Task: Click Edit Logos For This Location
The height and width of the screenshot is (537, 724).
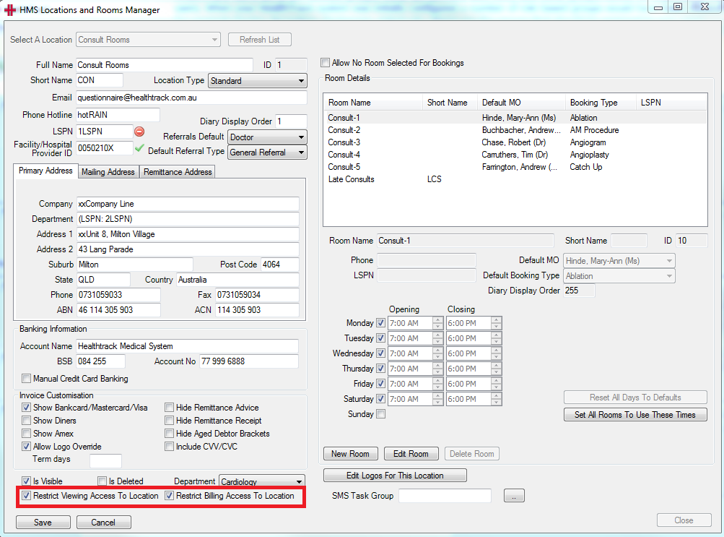Action: 395,476
